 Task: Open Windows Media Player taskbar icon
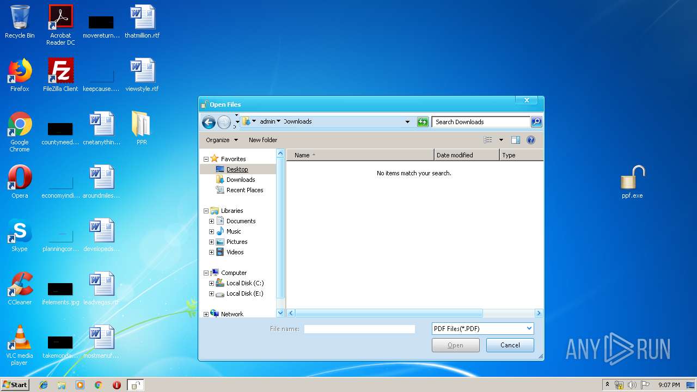pyautogui.click(x=80, y=385)
